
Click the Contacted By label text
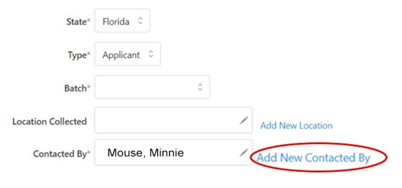coord(59,154)
